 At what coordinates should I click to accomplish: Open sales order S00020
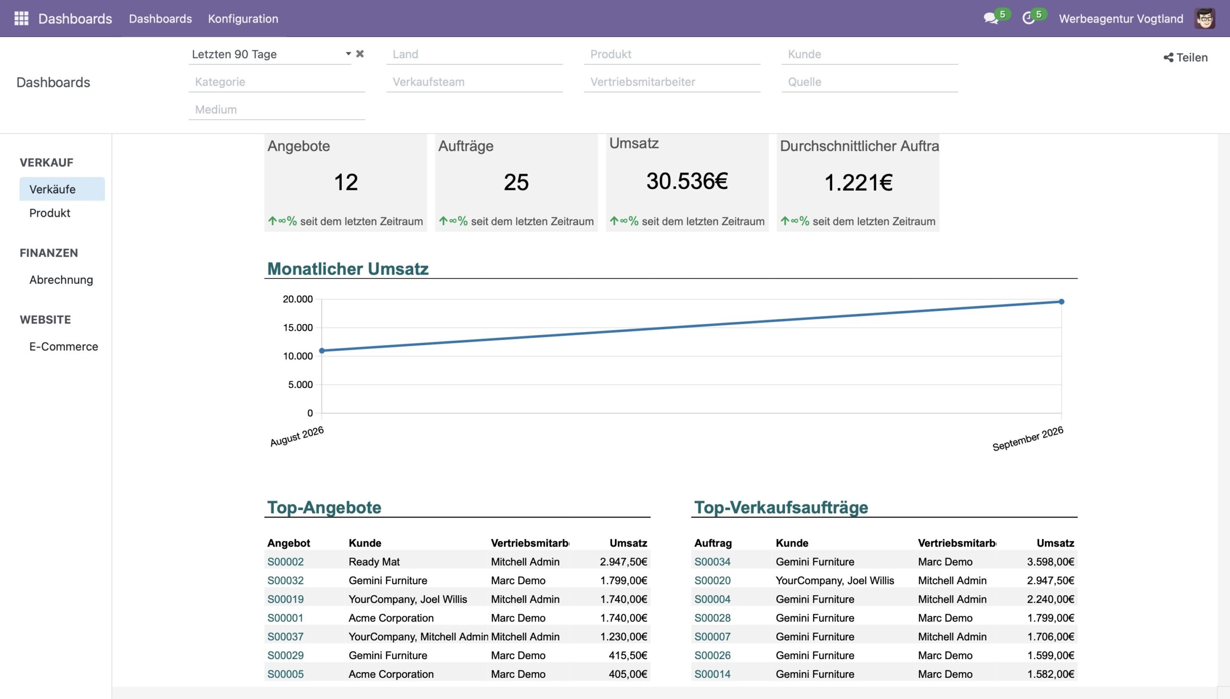[x=712, y=580]
